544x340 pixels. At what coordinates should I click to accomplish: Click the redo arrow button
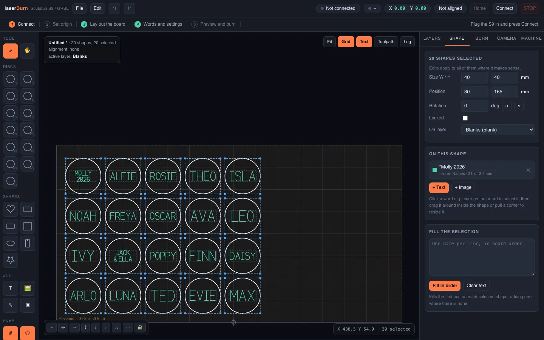(x=130, y=8)
